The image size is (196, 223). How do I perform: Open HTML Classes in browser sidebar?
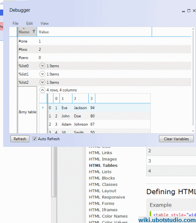click(103, 184)
